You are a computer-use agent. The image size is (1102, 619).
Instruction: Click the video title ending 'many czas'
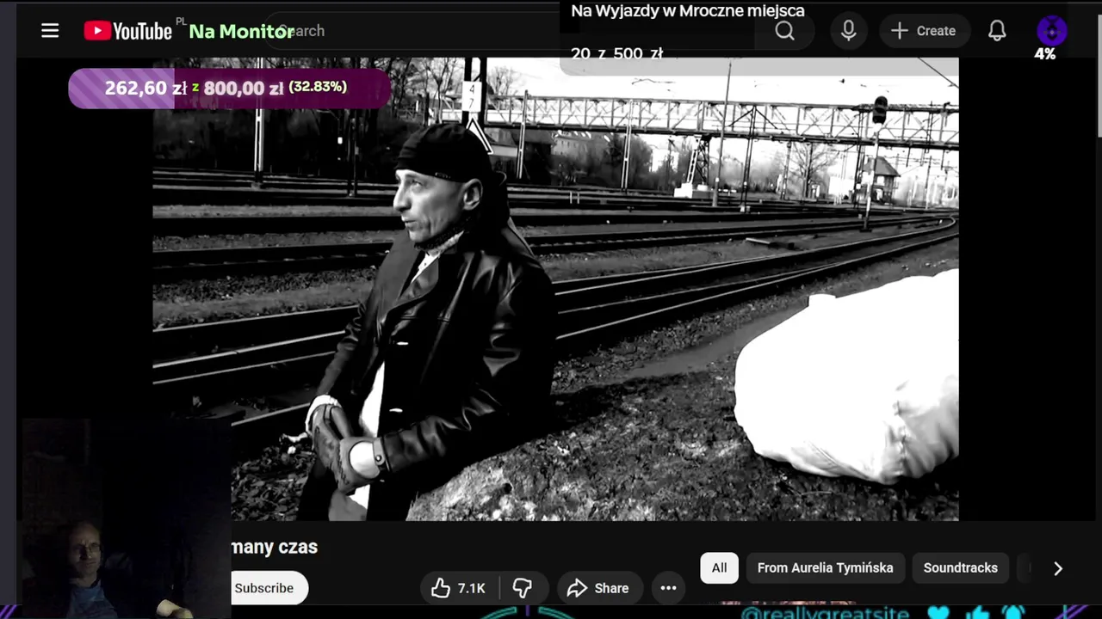click(275, 547)
